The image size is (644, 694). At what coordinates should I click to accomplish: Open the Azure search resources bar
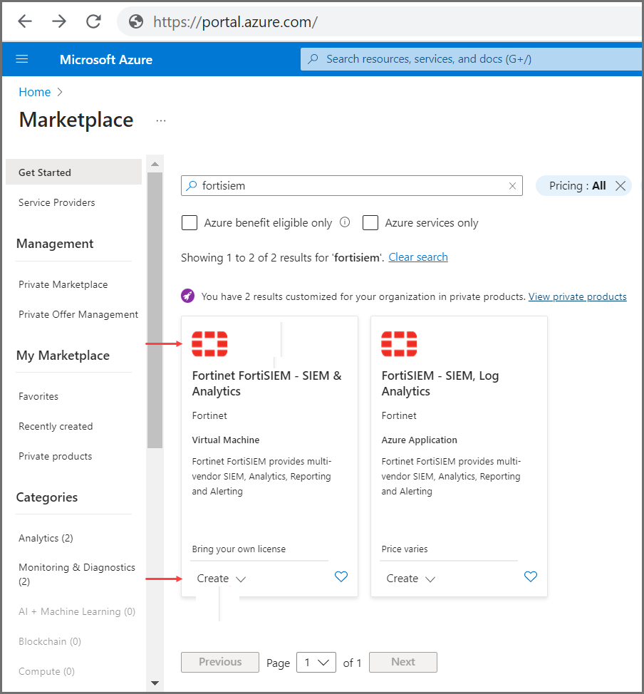[470, 59]
